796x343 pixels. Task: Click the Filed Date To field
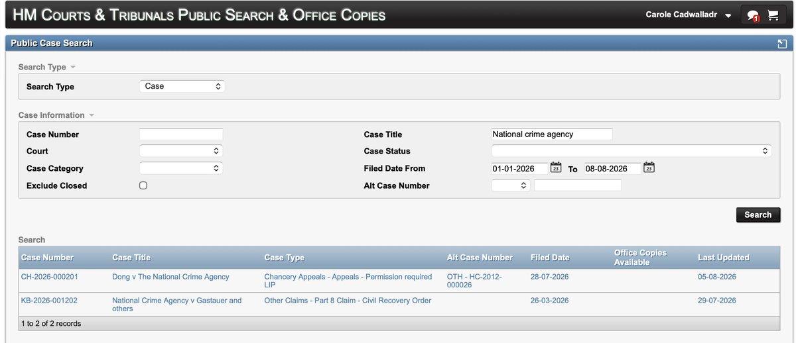(x=613, y=169)
